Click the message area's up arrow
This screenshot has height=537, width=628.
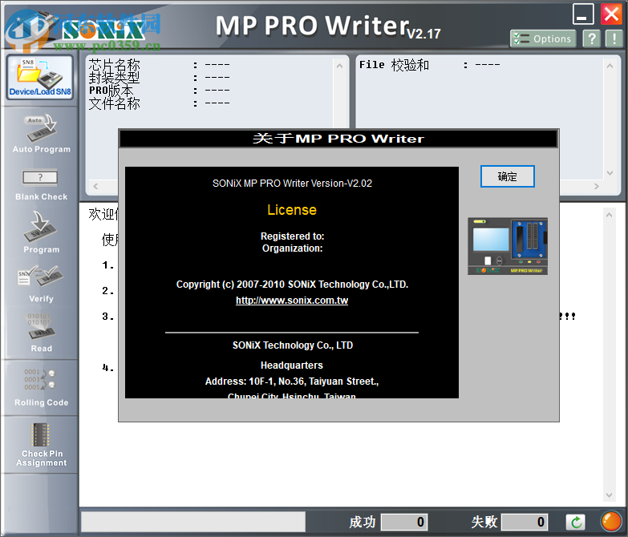coord(609,215)
